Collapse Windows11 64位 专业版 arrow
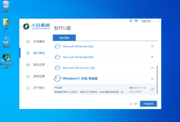180x122 pixels. [x=152, y=79]
